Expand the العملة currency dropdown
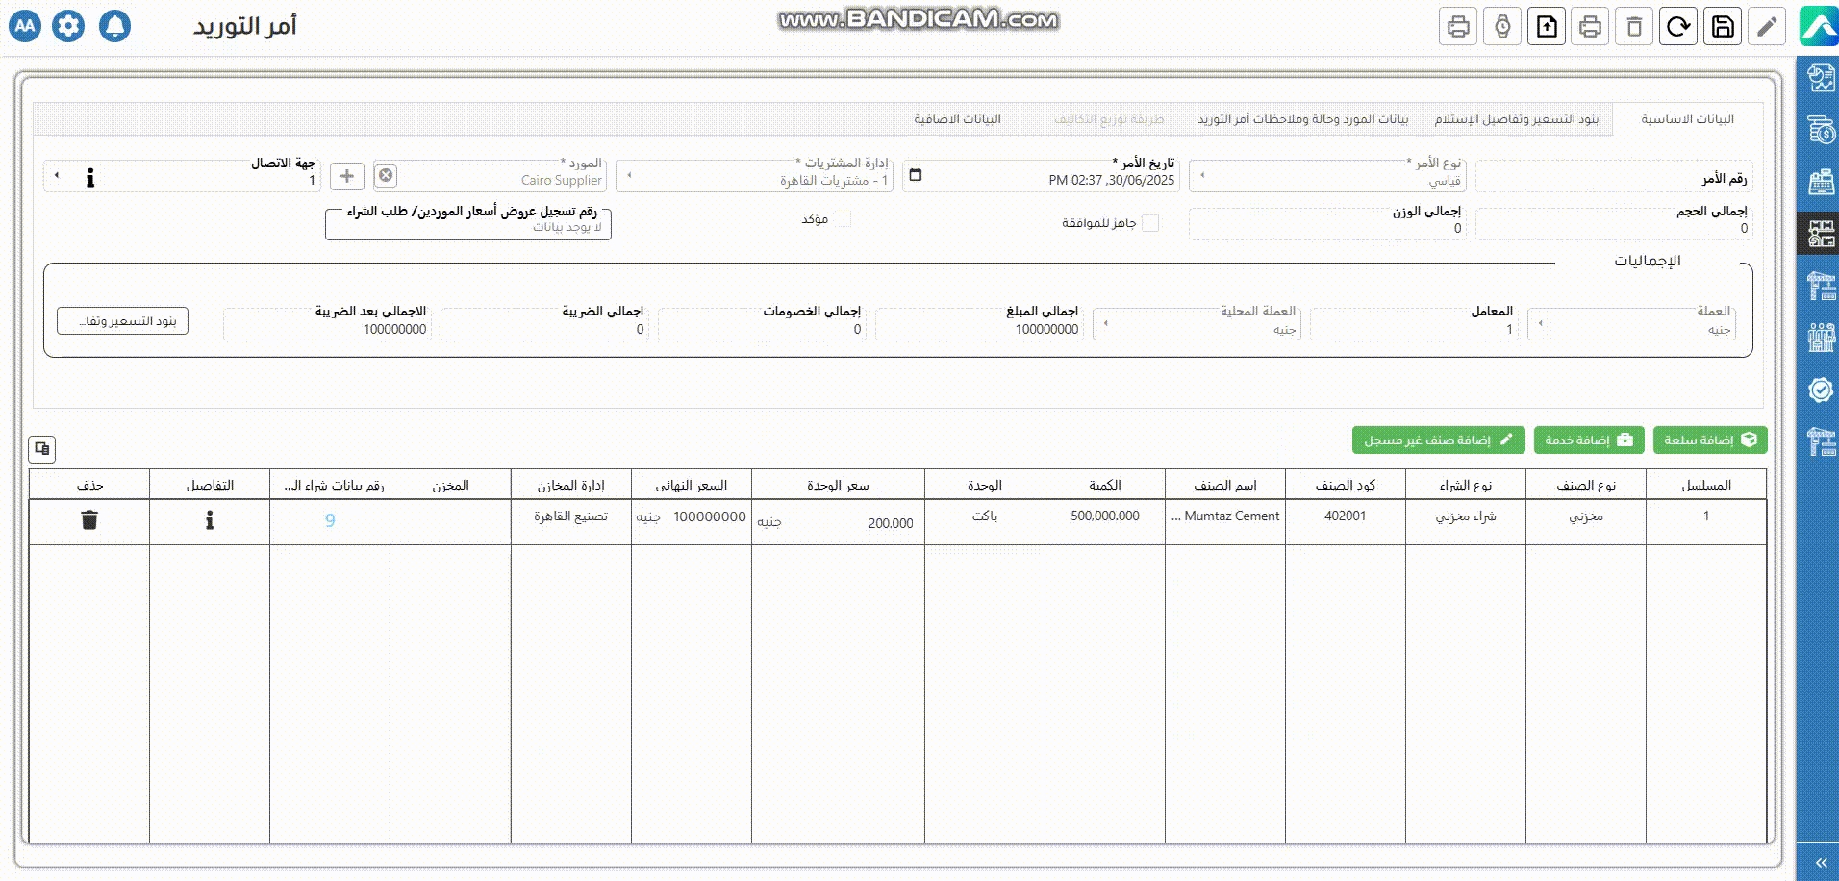 click(x=1541, y=324)
